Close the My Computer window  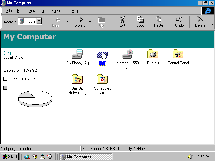coord(211,3)
